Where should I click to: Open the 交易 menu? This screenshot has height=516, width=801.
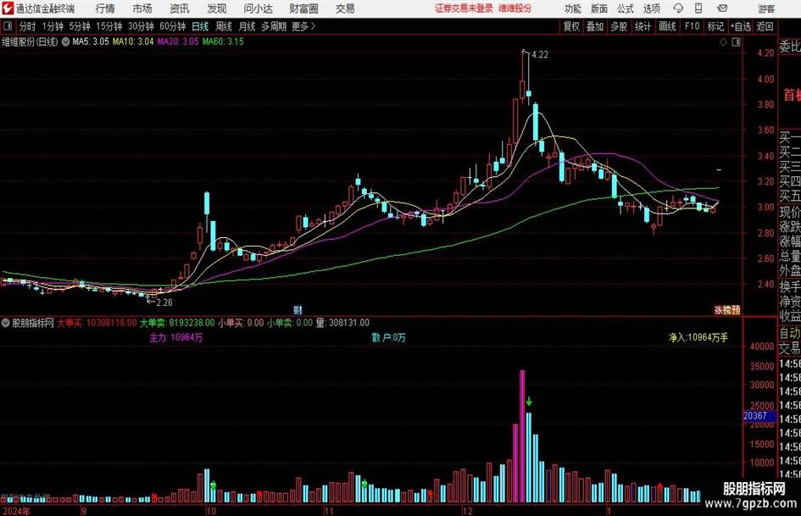pos(345,8)
